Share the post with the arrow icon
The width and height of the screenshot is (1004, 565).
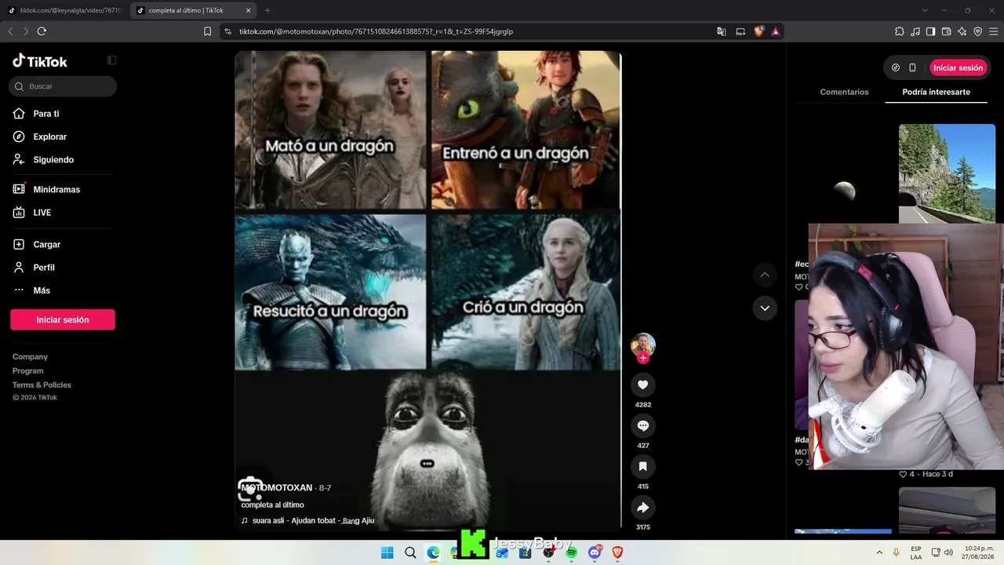[x=643, y=507]
